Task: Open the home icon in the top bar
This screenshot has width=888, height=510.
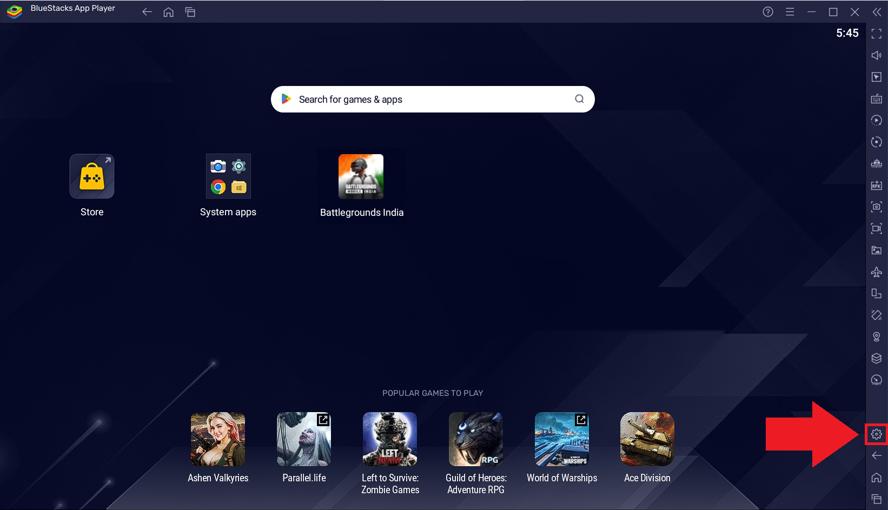Action: 169,12
